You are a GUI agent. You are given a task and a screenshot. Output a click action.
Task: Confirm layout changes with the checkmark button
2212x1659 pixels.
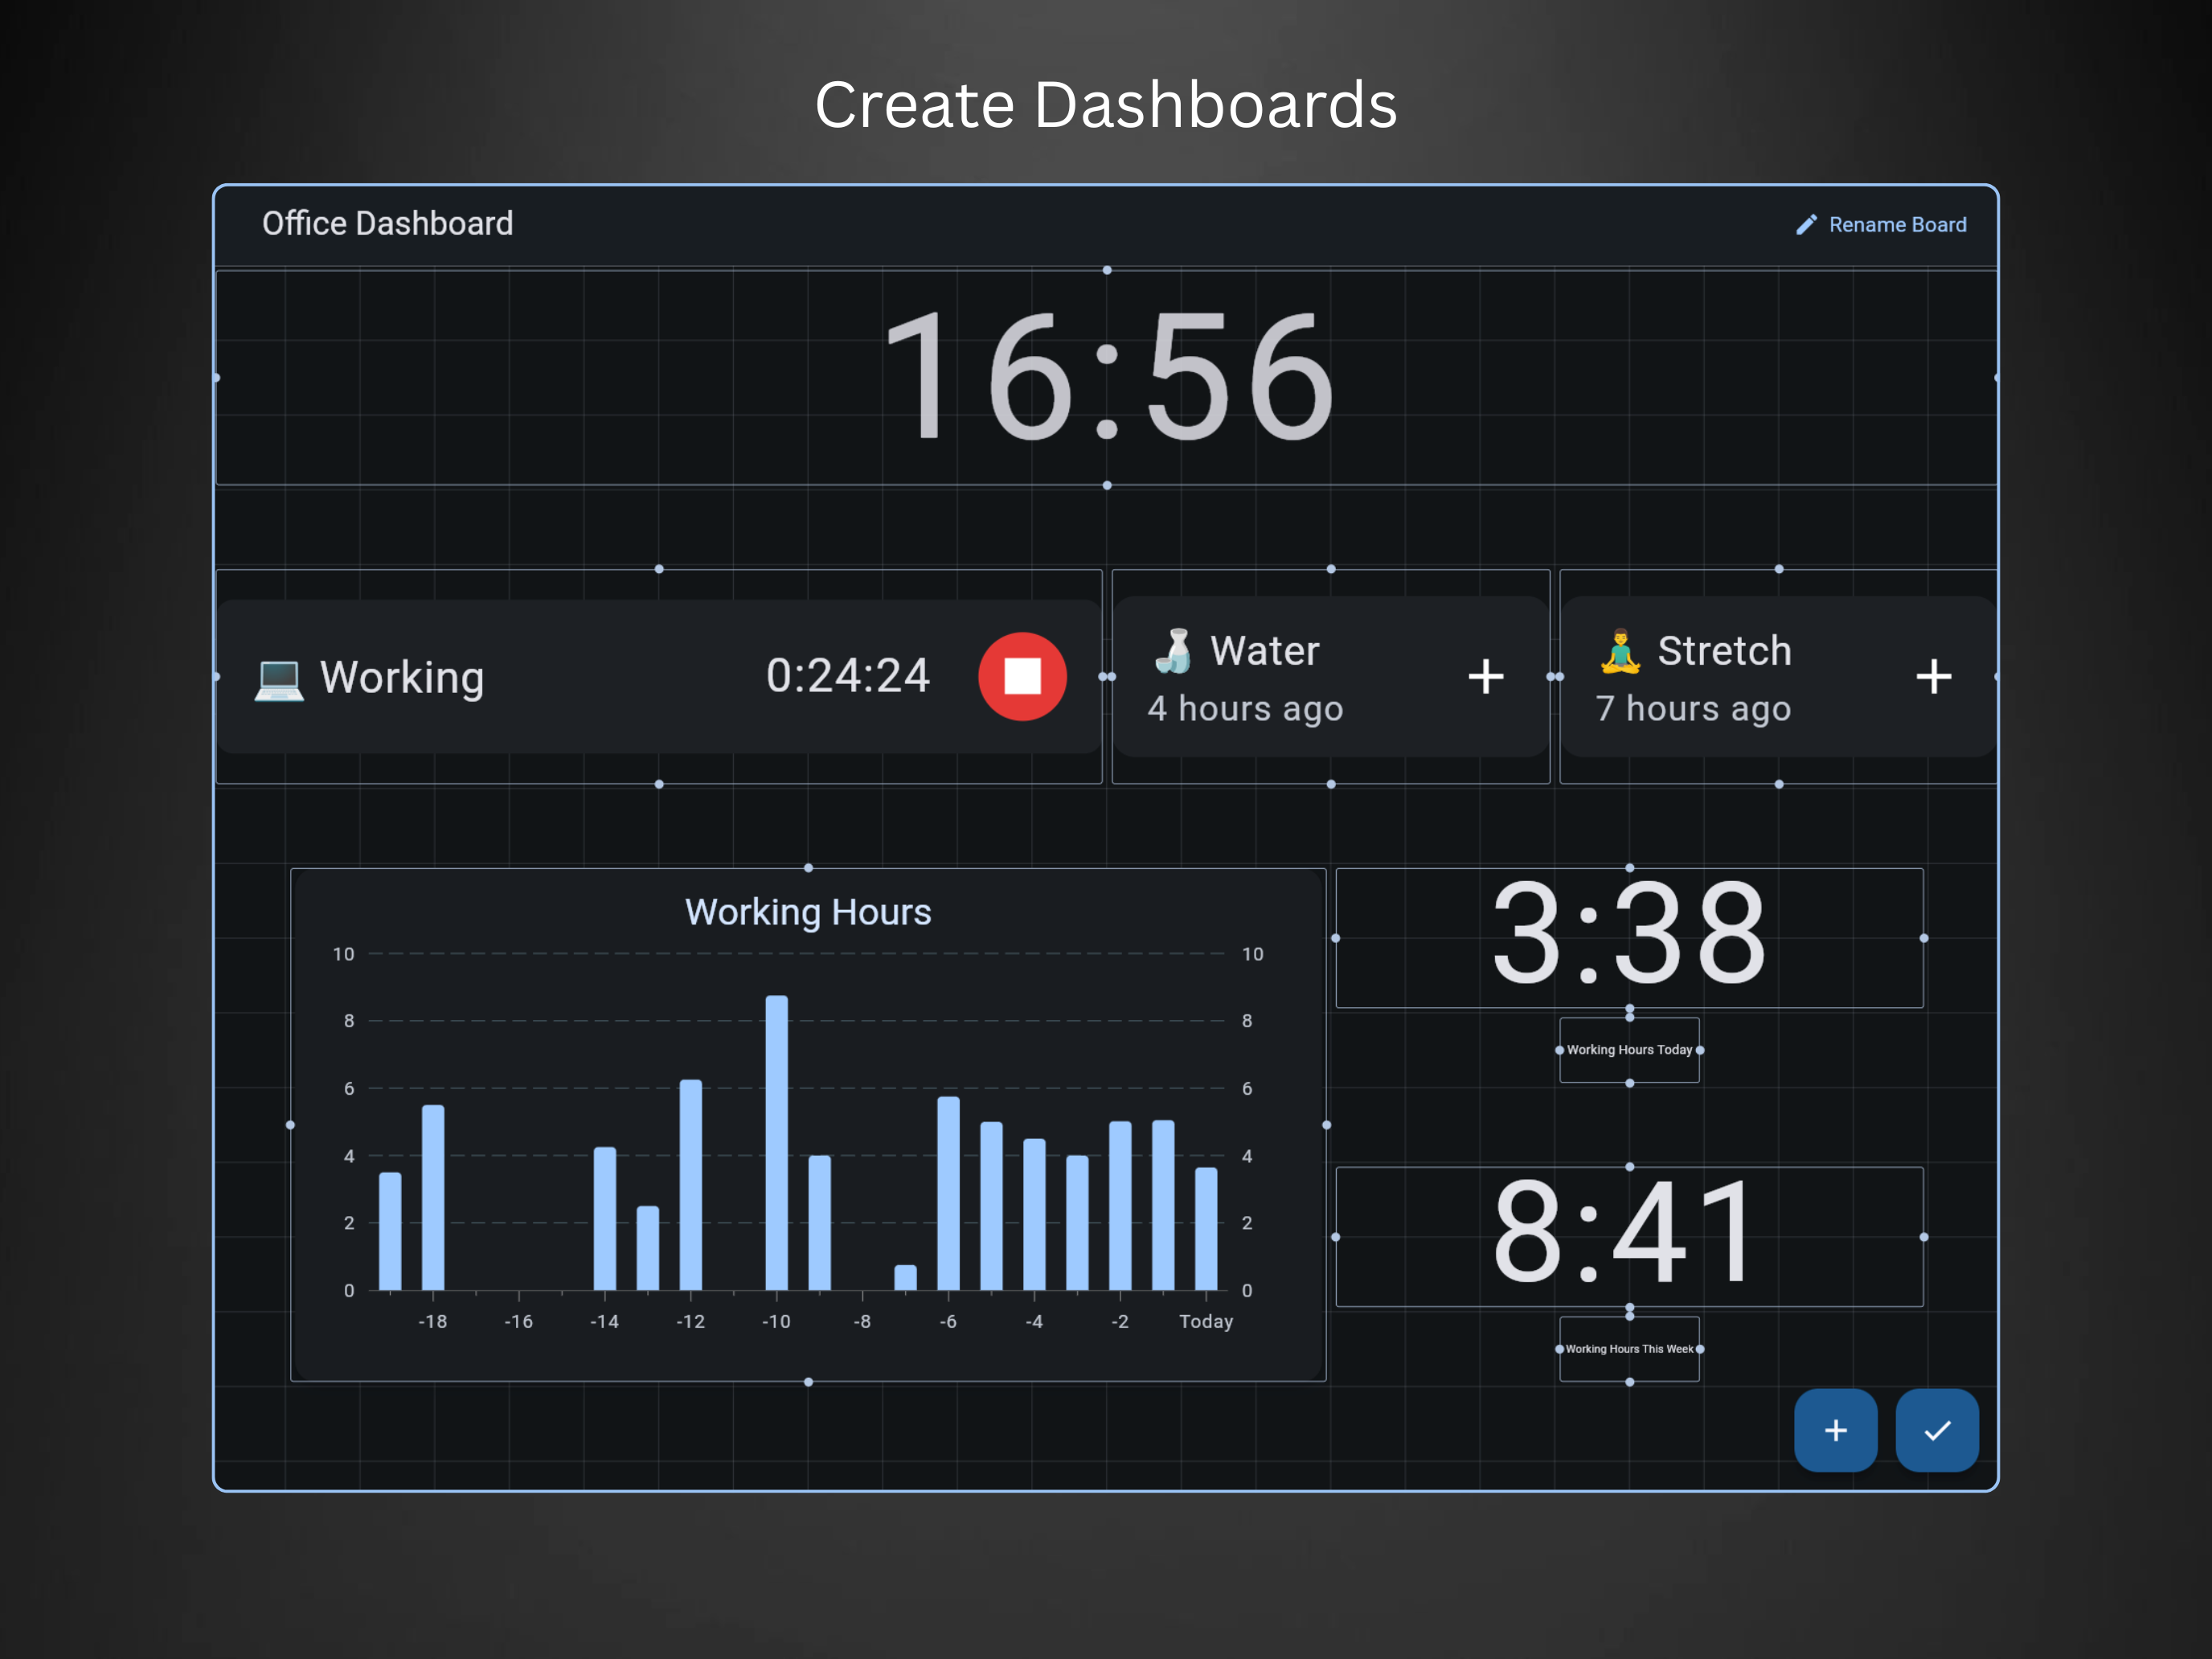(x=1937, y=1431)
